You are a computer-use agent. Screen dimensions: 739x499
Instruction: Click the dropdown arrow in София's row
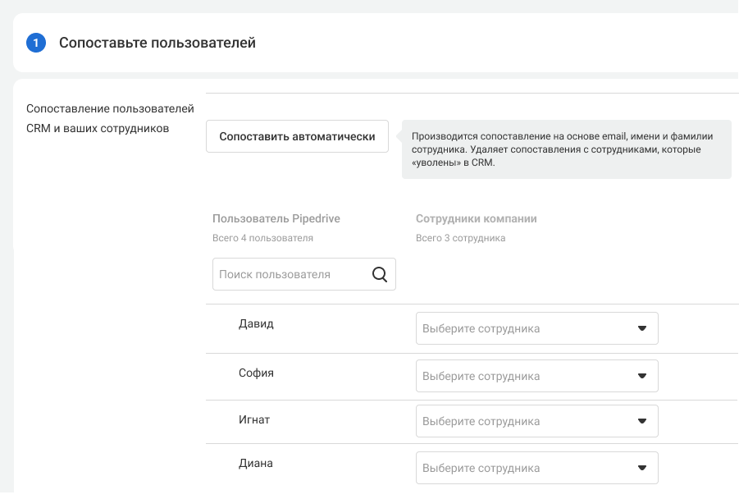coord(641,377)
